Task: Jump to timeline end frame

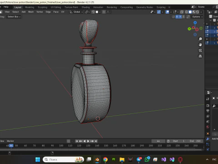Action: click(96, 141)
